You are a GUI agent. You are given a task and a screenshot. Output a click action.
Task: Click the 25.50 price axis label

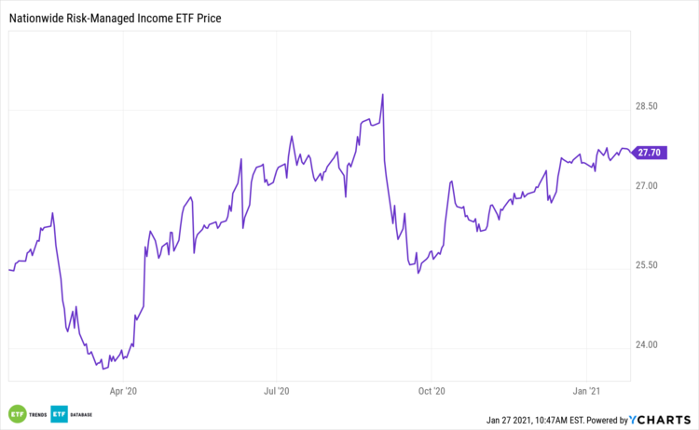[x=647, y=265]
